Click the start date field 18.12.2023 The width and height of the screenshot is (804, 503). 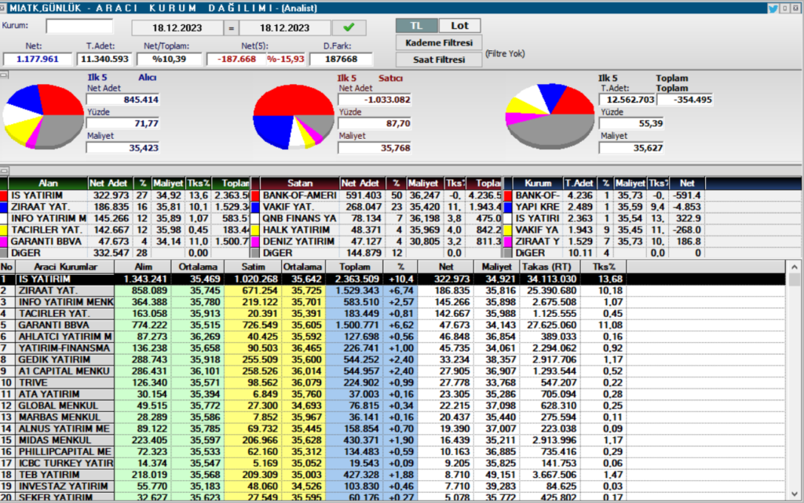[177, 27]
